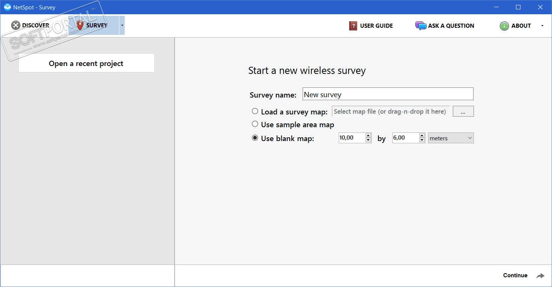
Task: Click the Select map file path field
Action: point(391,111)
